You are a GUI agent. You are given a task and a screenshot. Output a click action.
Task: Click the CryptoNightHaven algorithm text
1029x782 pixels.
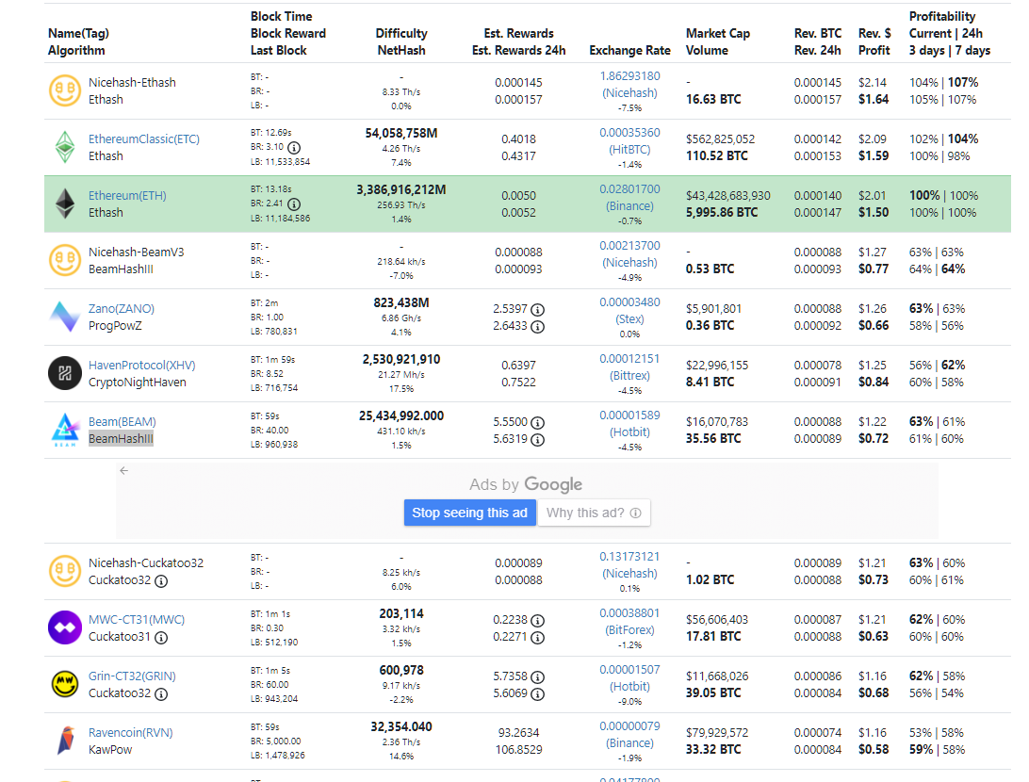tap(138, 382)
